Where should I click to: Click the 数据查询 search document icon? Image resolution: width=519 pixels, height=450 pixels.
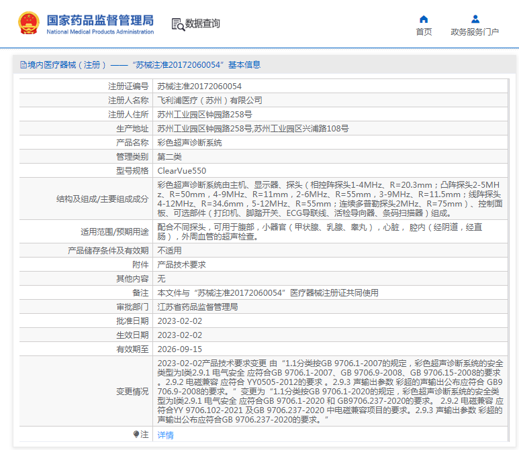(x=178, y=24)
